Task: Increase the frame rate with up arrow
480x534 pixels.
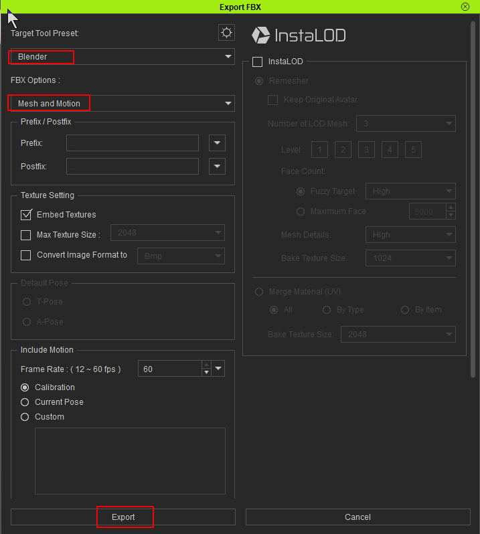Action: pyautogui.click(x=206, y=365)
